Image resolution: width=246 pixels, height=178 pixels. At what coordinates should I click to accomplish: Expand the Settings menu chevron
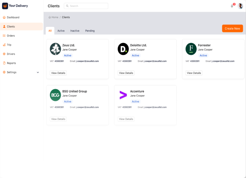tap(38, 72)
